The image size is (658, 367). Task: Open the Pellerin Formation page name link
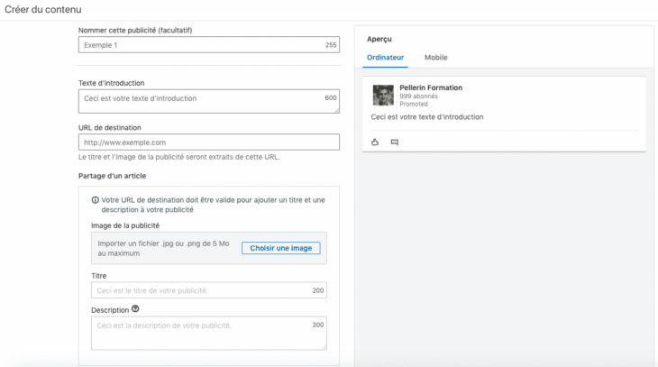click(431, 87)
